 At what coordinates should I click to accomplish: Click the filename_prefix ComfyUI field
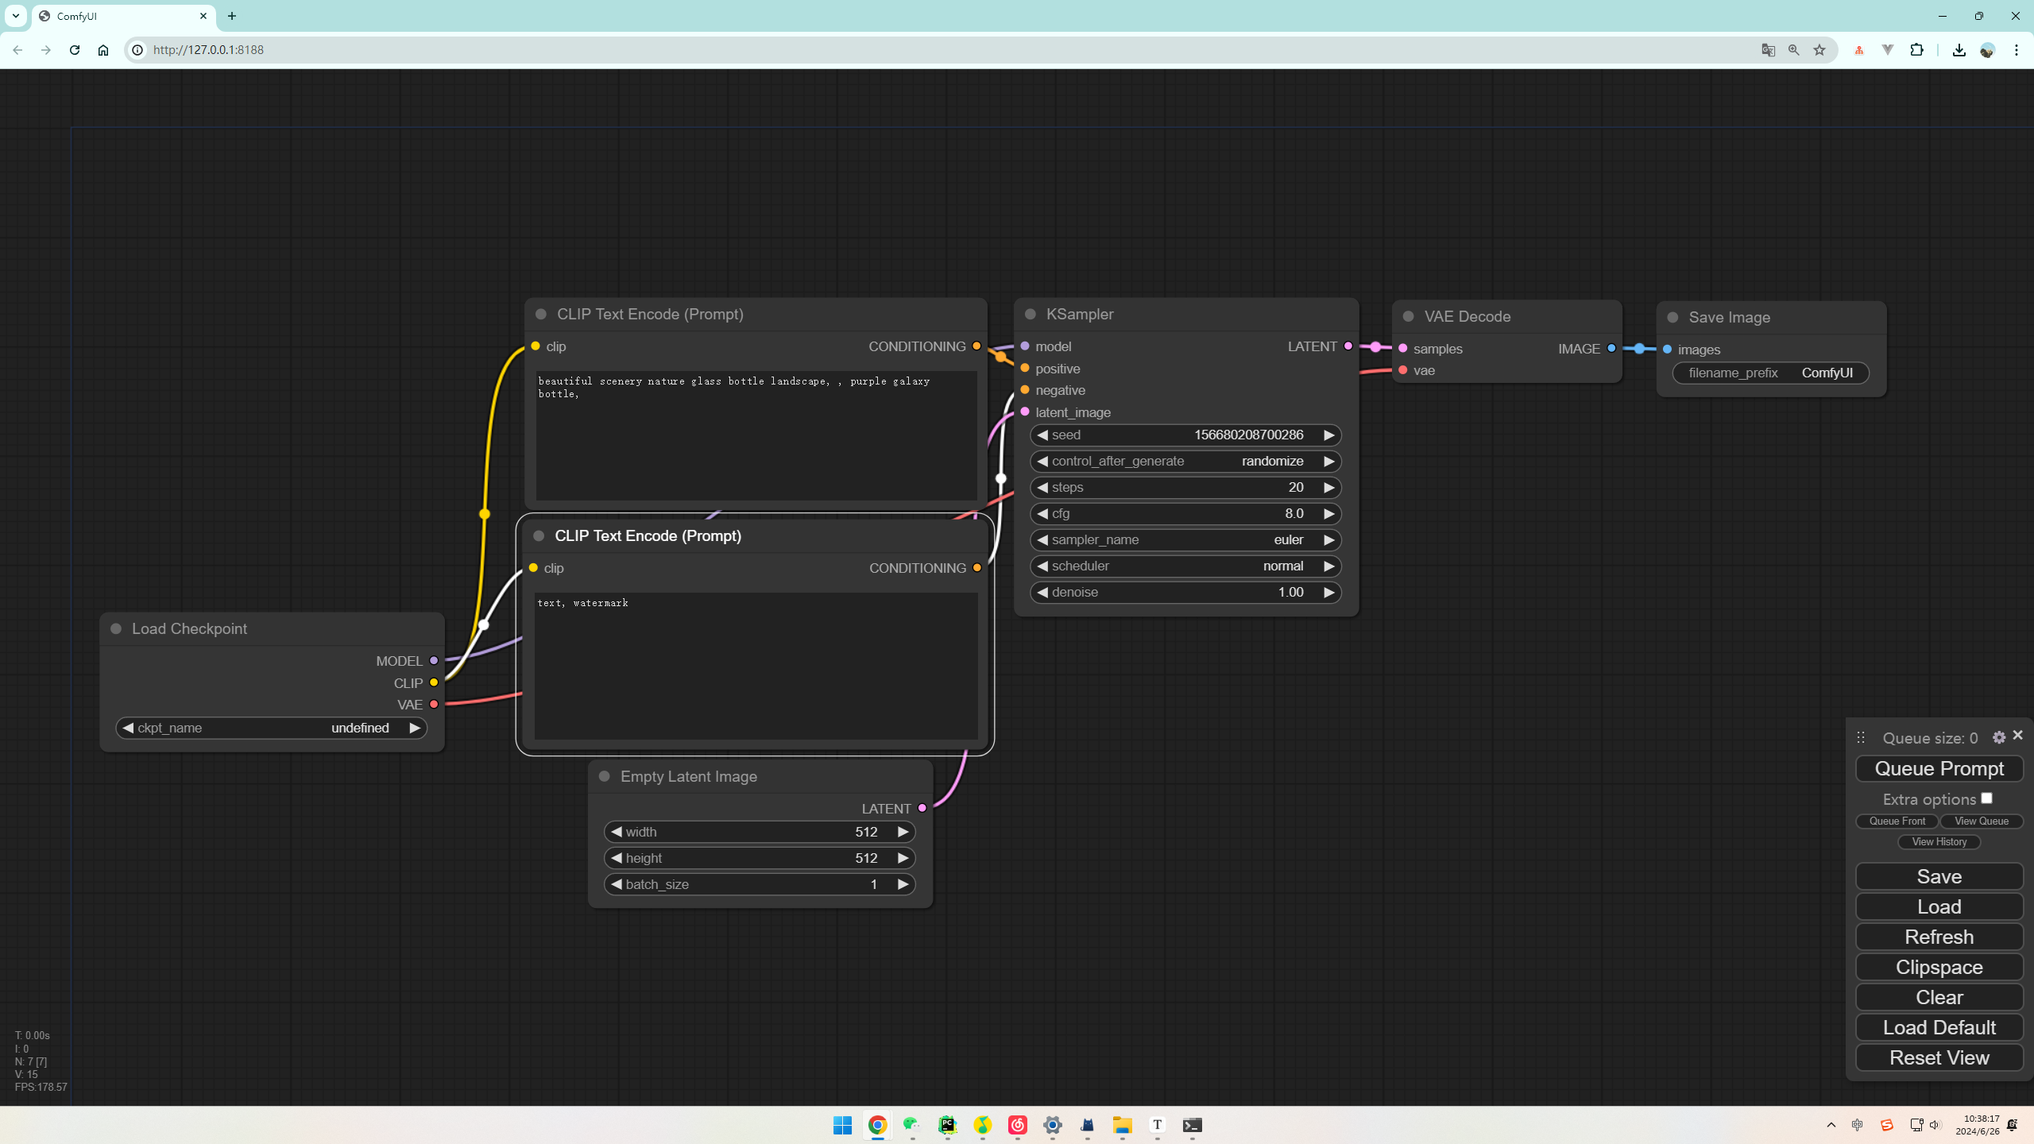1770,373
